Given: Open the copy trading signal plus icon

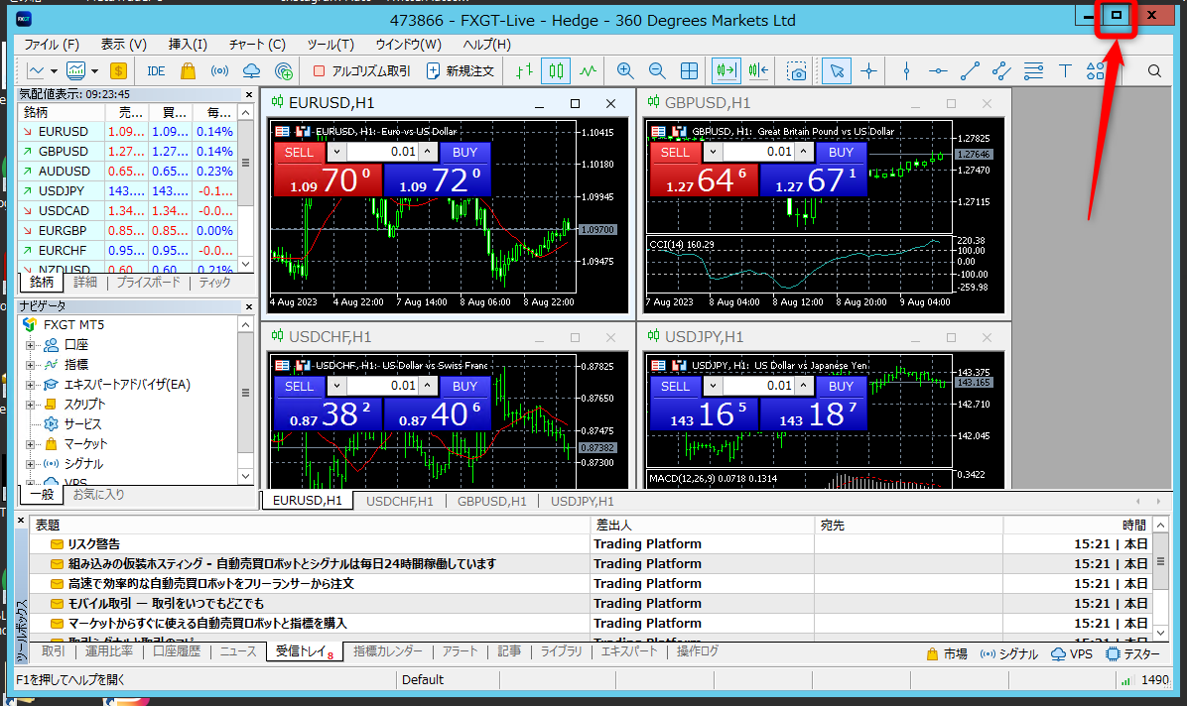Looking at the screenshot, I should (284, 71).
